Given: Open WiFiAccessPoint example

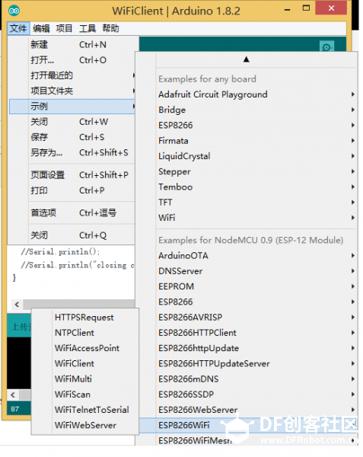Looking at the screenshot, I should (84, 349).
